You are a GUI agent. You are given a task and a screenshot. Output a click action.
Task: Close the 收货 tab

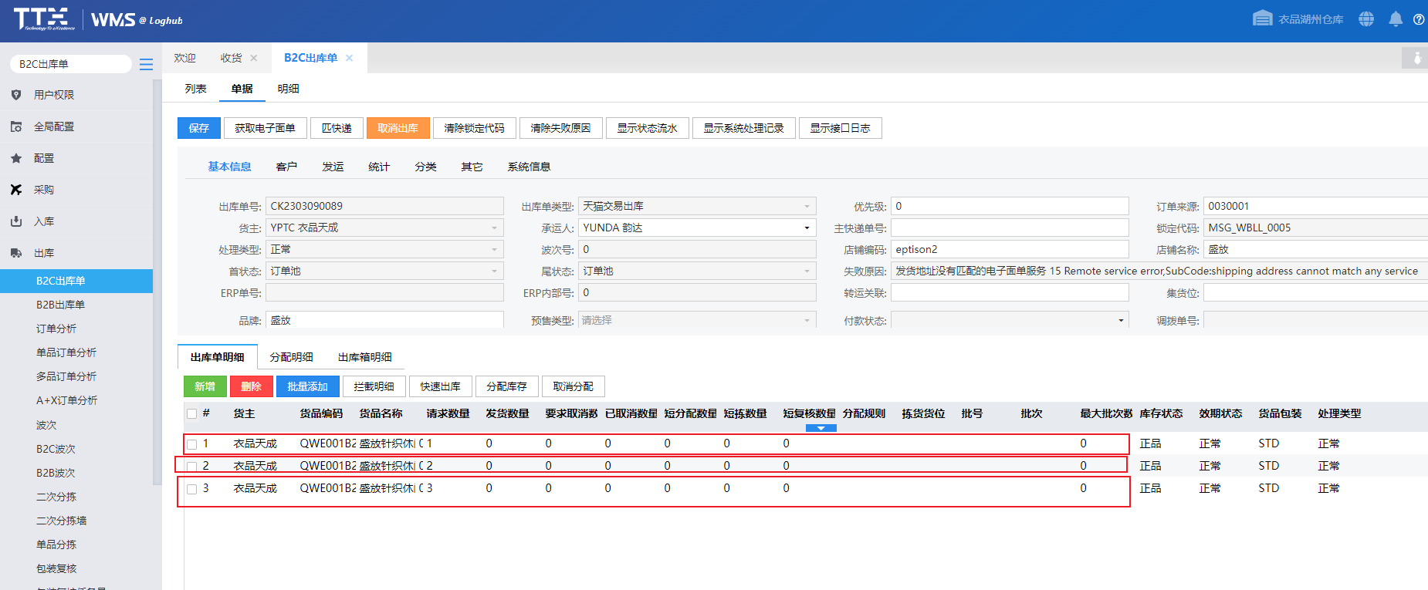tap(254, 58)
